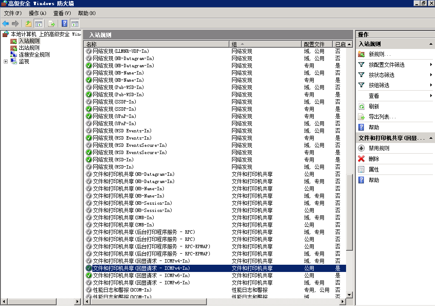Open the 操作(A) menu
Viewport: 435px width, 306px height.
tap(37, 13)
